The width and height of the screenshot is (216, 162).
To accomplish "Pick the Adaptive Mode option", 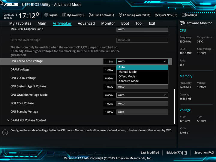I will click(x=128, y=81).
